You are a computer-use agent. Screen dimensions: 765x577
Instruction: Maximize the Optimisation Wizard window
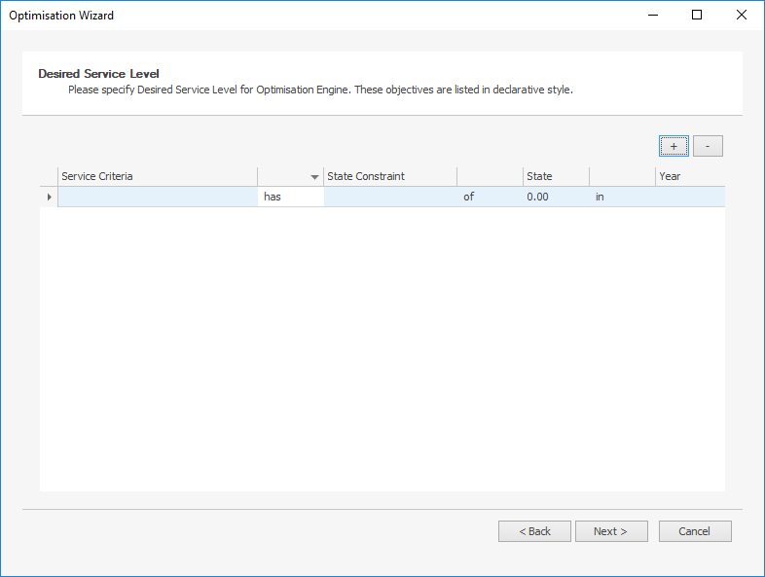click(697, 16)
